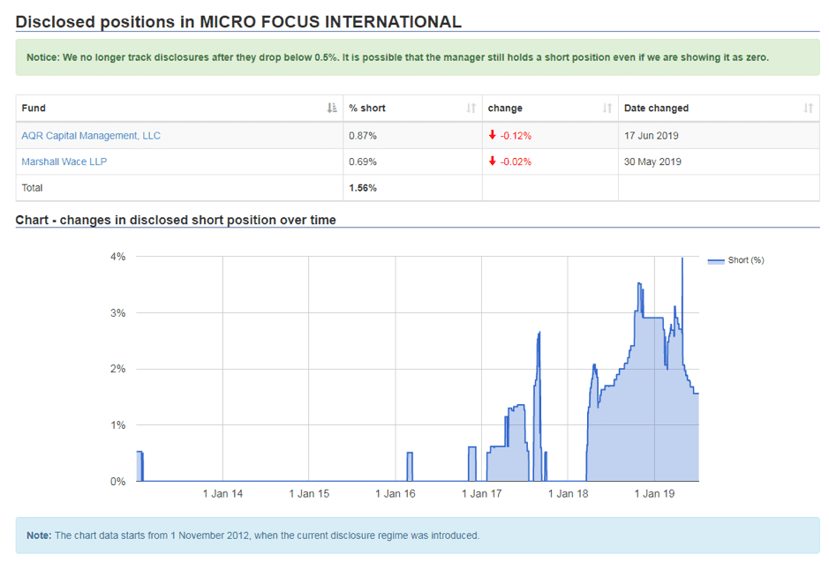The height and width of the screenshot is (562, 829).
Task: Click the Disclosed positions page heading
Action: [238, 22]
